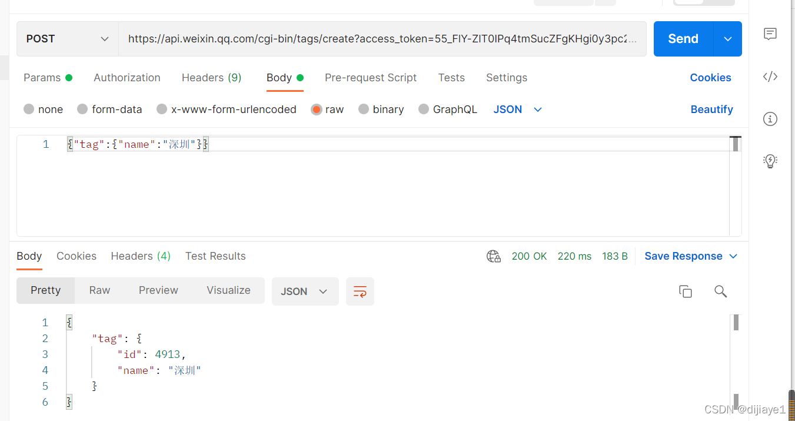Click the id value 4913 in response

(169, 354)
